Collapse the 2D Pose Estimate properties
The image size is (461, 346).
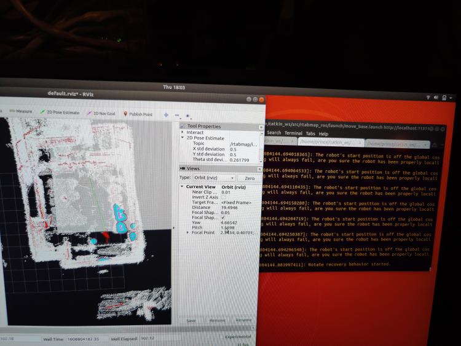(x=183, y=138)
